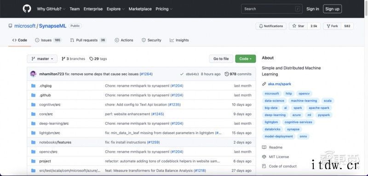Open the SynapseML repository name link
Viewport: 368px width, 176px height.
(x=52, y=26)
